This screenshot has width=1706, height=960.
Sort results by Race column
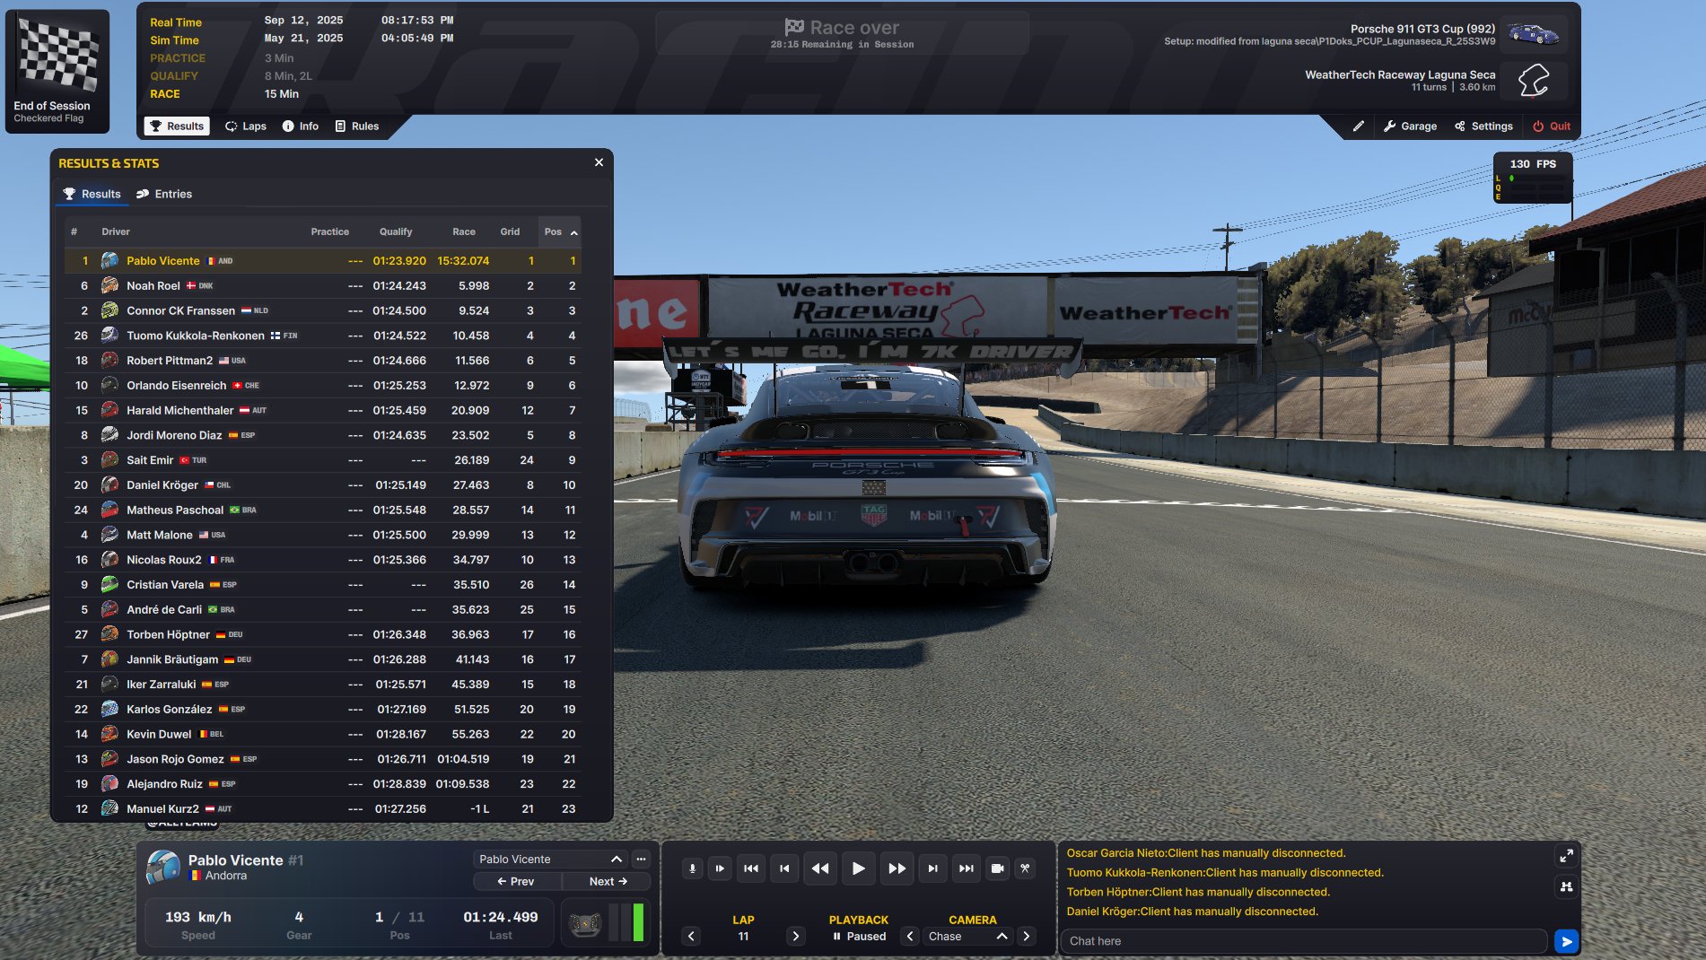pyautogui.click(x=464, y=232)
